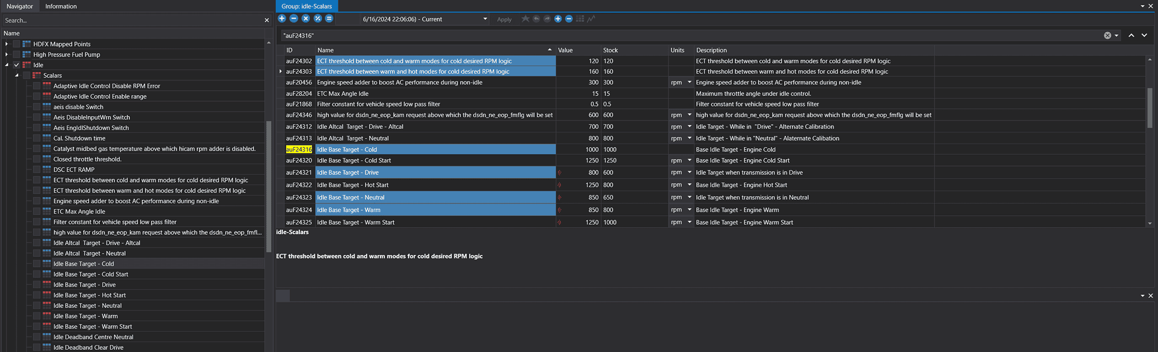Viewport: 1158px width, 352px height.
Task: Click the percent change toolbar icon
Action: pos(318,19)
